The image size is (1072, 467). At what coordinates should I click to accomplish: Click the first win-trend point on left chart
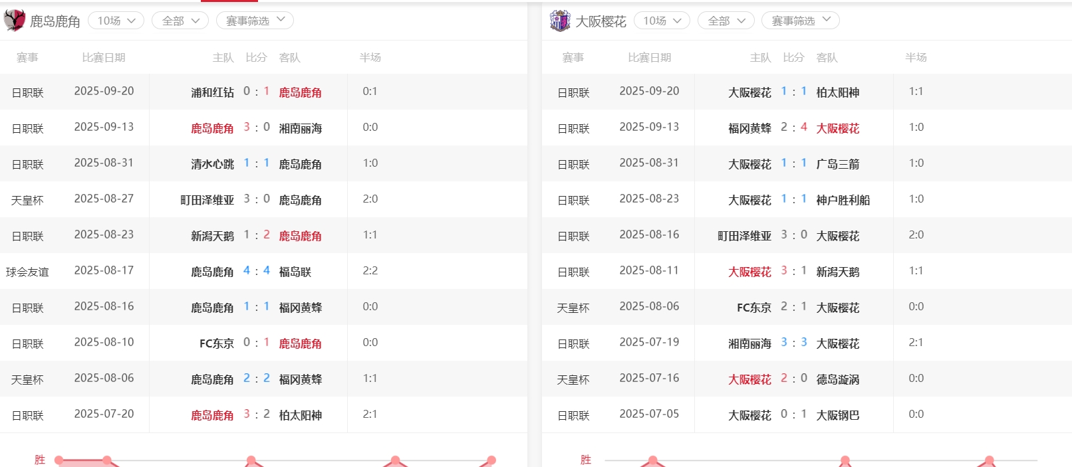(59, 460)
